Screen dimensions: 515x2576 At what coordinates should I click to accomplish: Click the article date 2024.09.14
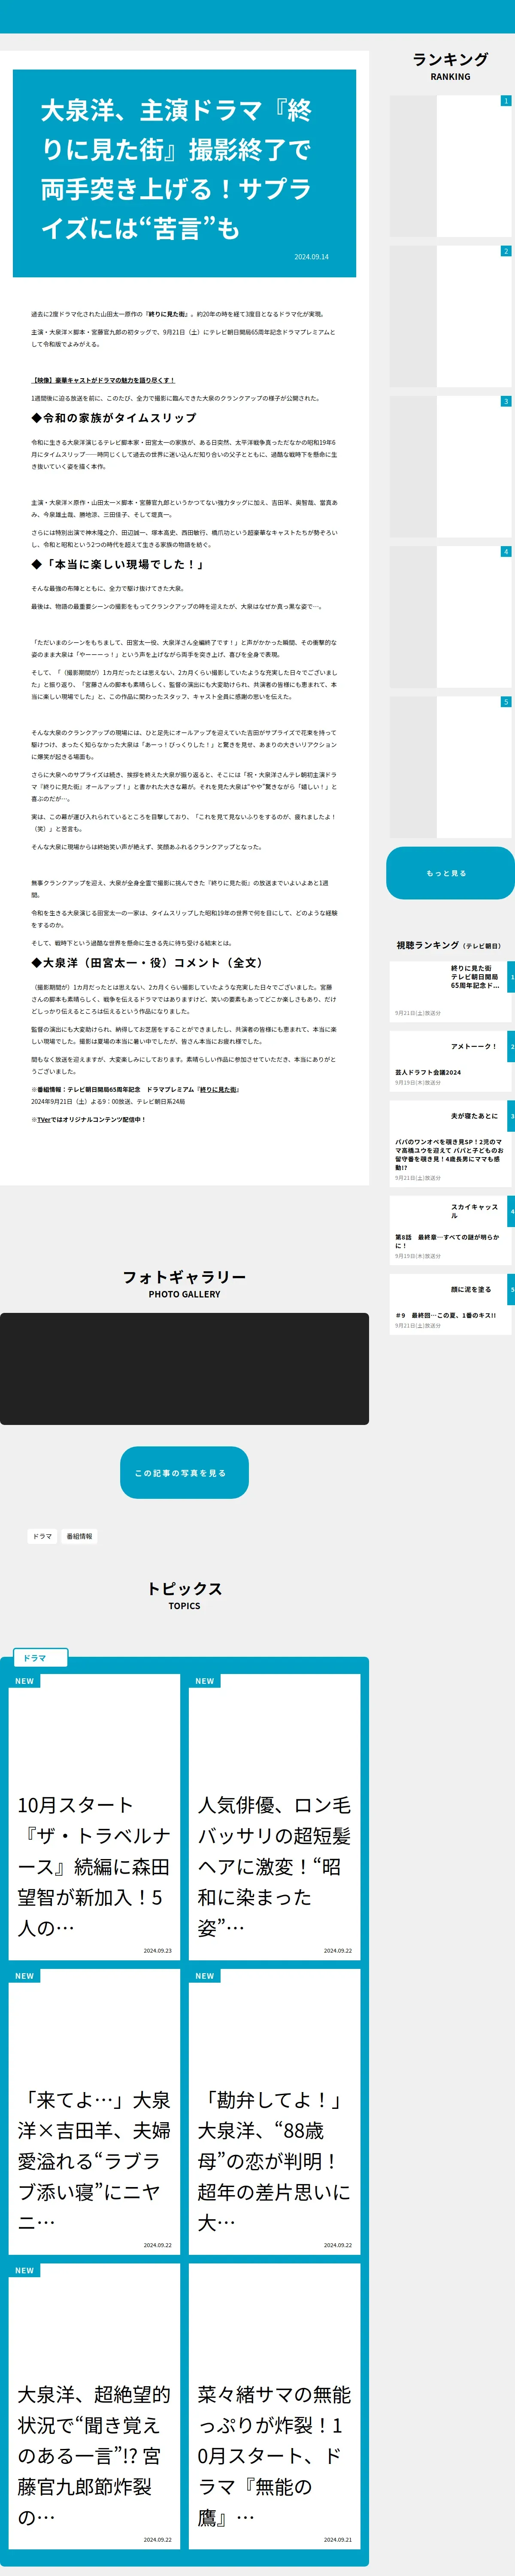tap(311, 257)
